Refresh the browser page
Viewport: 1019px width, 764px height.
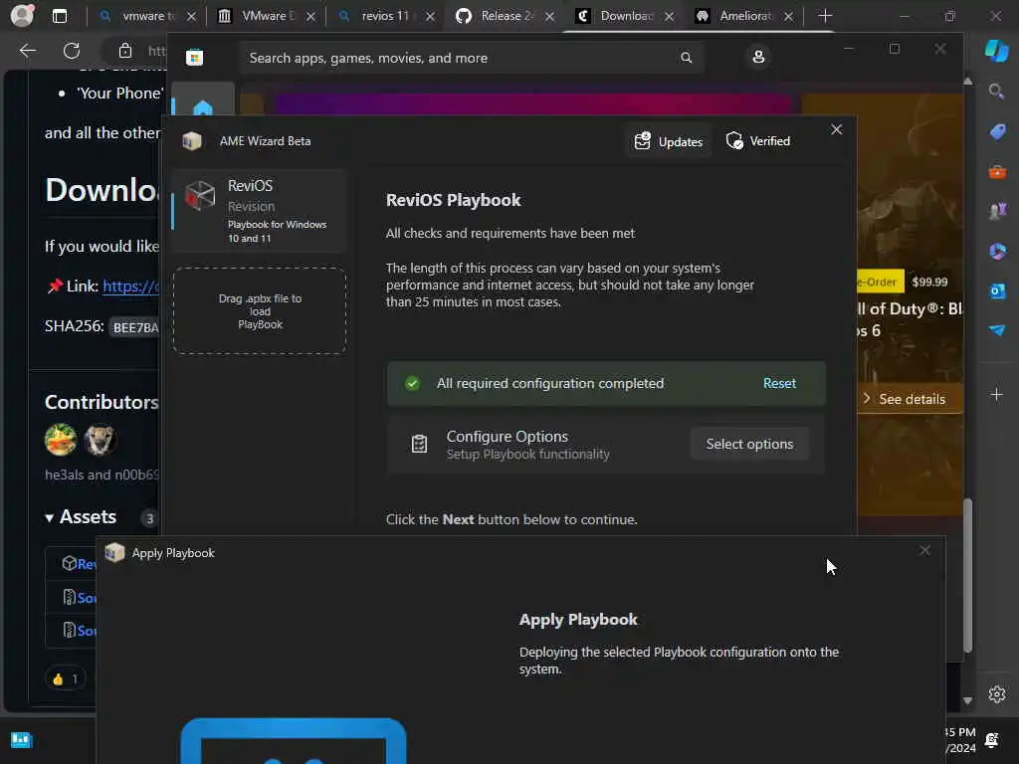[x=72, y=51]
